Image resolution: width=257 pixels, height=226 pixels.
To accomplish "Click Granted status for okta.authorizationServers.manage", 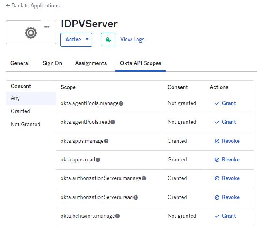I will click(177, 178).
